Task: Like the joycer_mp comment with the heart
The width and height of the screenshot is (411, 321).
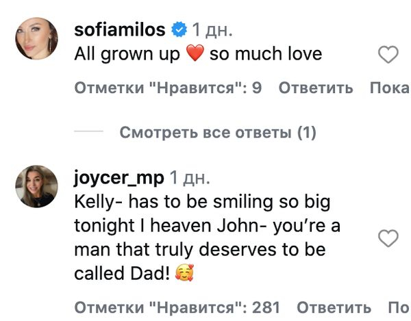Action: (x=388, y=238)
